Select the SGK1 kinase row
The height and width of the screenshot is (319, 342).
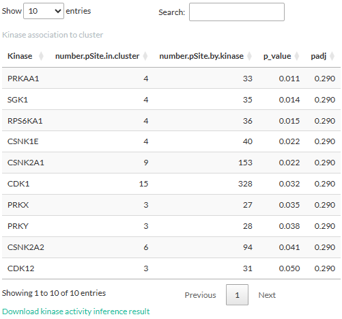(171, 100)
